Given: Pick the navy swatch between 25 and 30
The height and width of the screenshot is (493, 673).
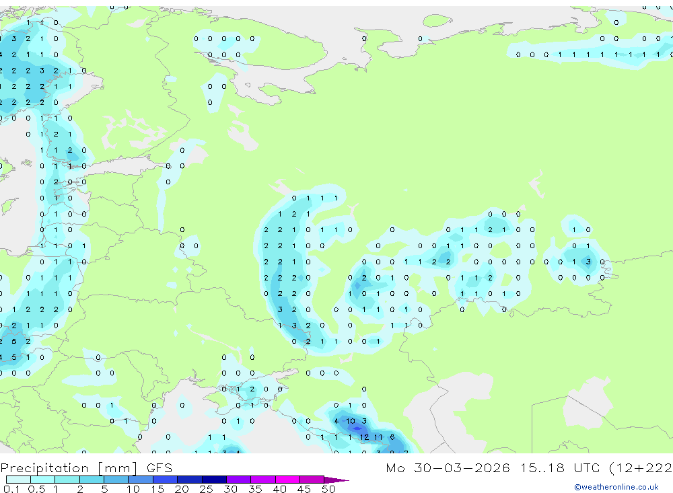Looking at the screenshot, I should click(214, 480).
